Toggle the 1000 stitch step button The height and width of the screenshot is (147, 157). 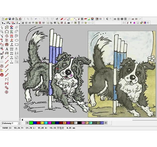coord(12,49)
